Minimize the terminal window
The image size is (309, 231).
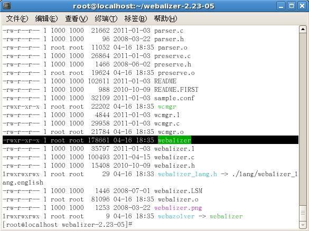point(281,6)
